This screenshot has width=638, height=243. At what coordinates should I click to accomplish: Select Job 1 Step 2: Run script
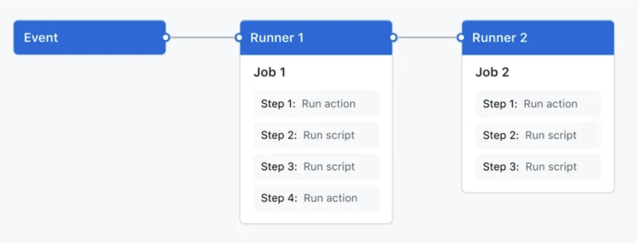(317, 135)
